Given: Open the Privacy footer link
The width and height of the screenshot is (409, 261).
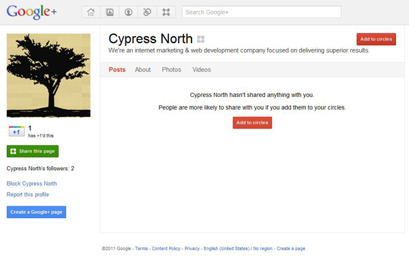Looking at the screenshot, I should [192, 249].
